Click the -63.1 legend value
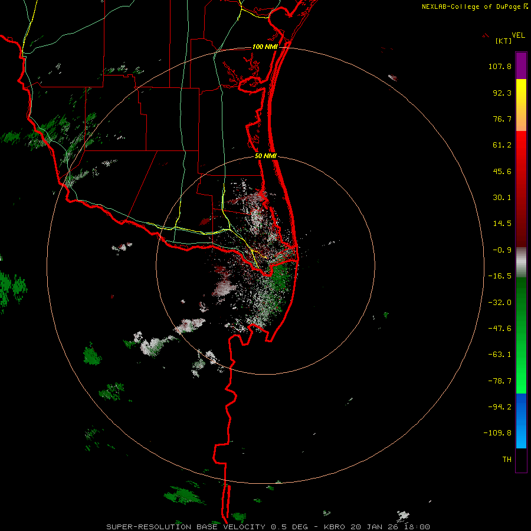531x531 pixels. [500, 355]
